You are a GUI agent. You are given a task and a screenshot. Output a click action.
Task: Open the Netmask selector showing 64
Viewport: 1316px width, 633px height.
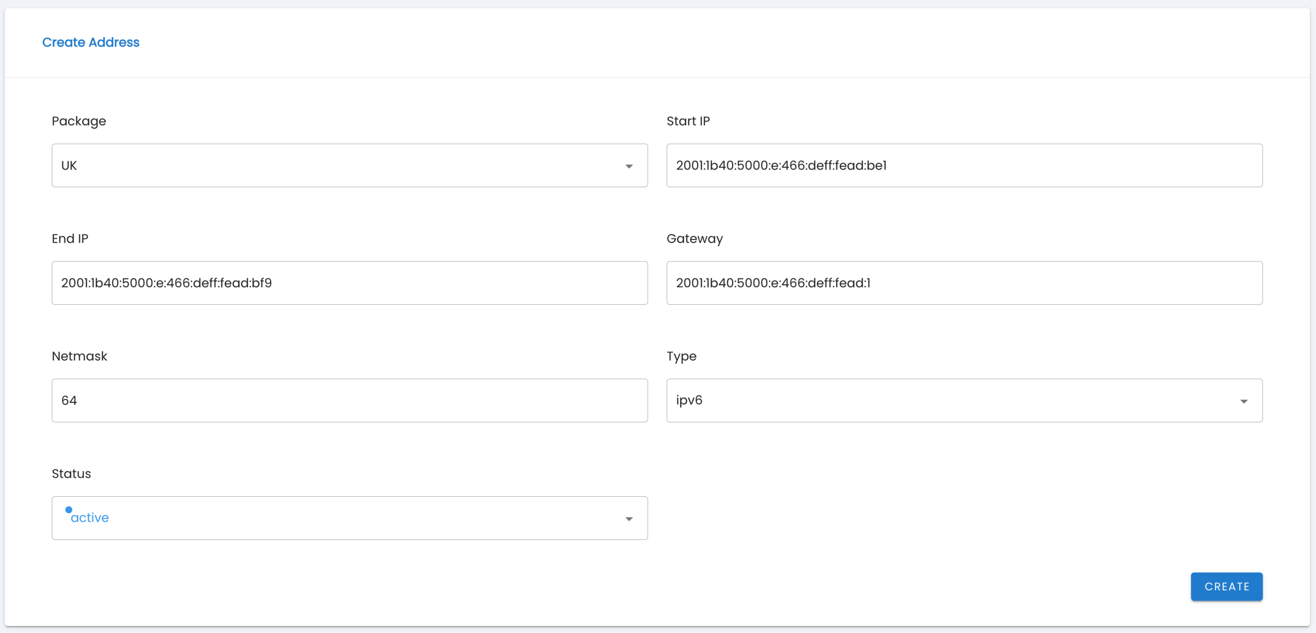tap(350, 400)
